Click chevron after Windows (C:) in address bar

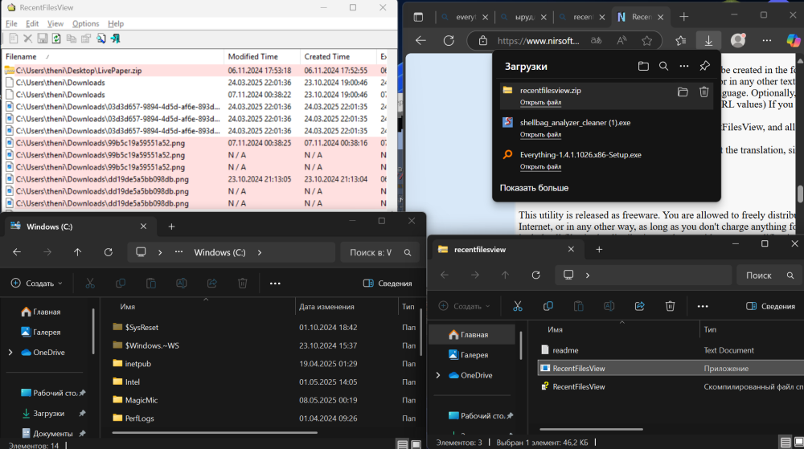coord(260,252)
